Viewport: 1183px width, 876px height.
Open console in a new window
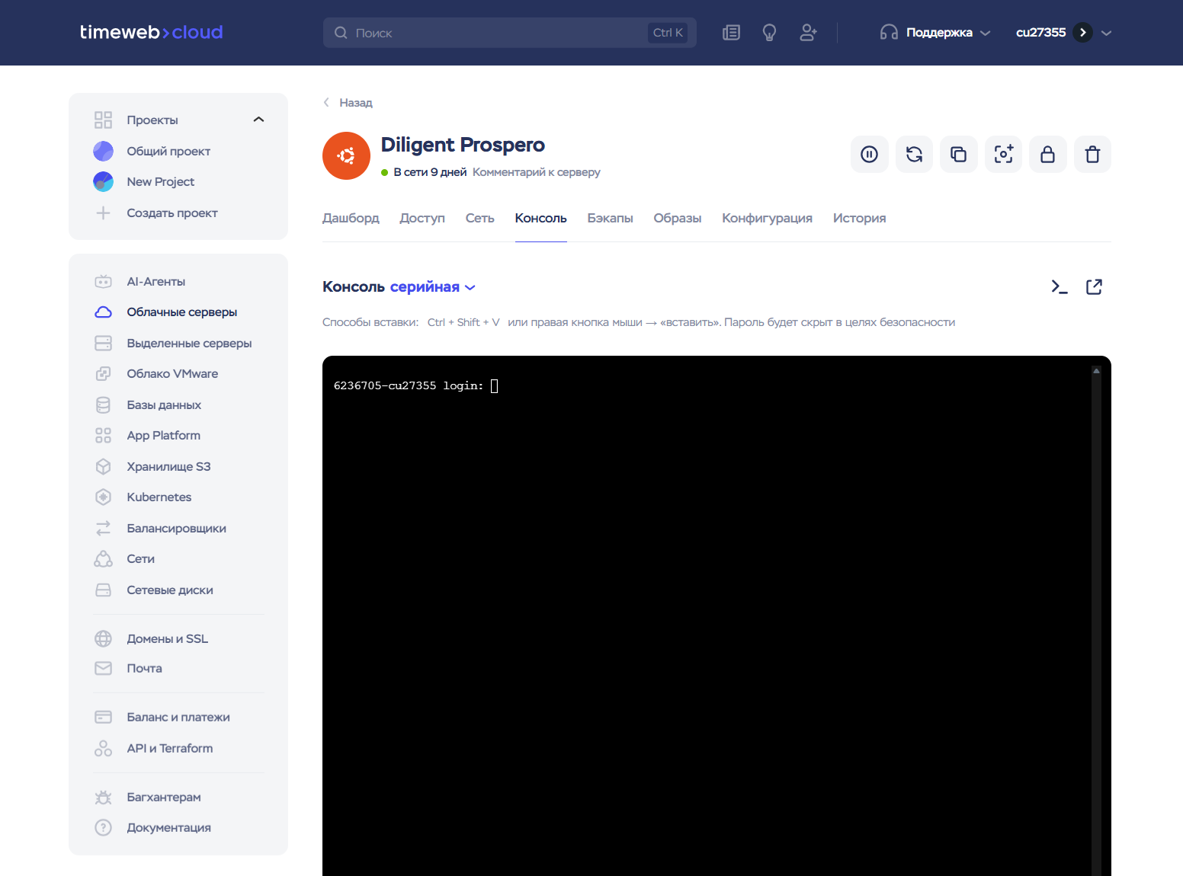pyautogui.click(x=1094, y=287)
